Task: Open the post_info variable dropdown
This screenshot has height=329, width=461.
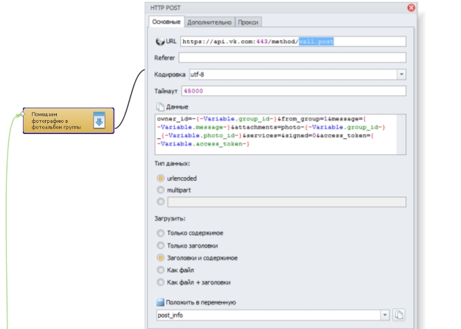Action: click(x=385, y=315)
